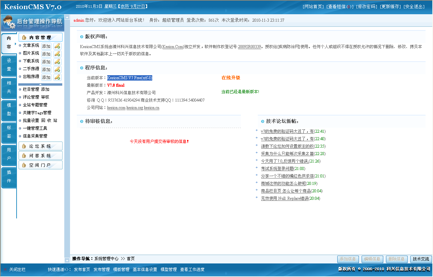
Task: Click the thumbs-up icon on 问答系统
Action: (x=24, y=156)
